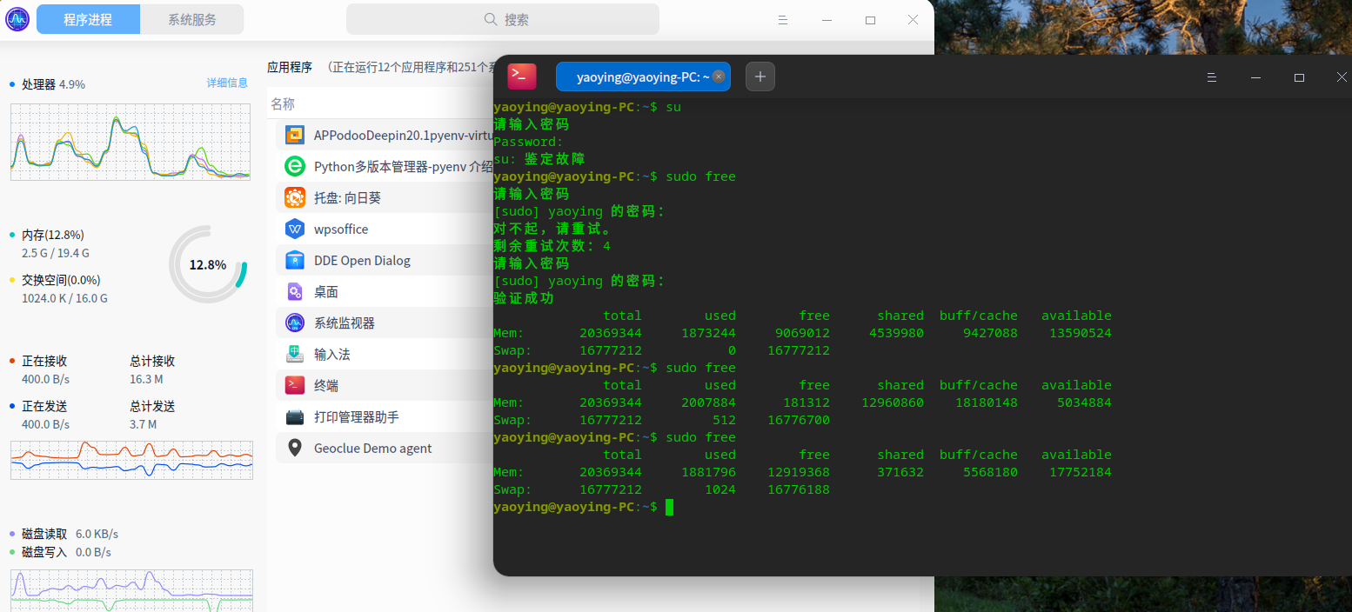Select the 托盘: 向日葵 row
The image size is (1352, 612).
[x=385, y=197]
